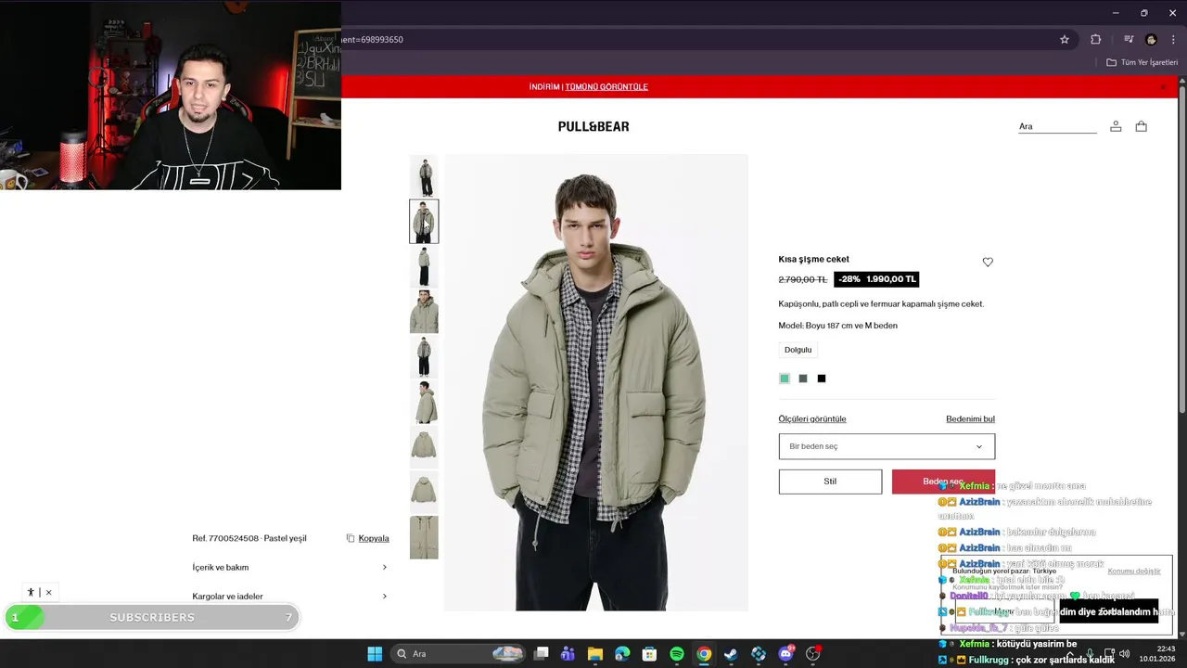Show third thumbnail, full-body dark pants
Viewport: 1187px width, 668px height.
(x=424, y=266)
